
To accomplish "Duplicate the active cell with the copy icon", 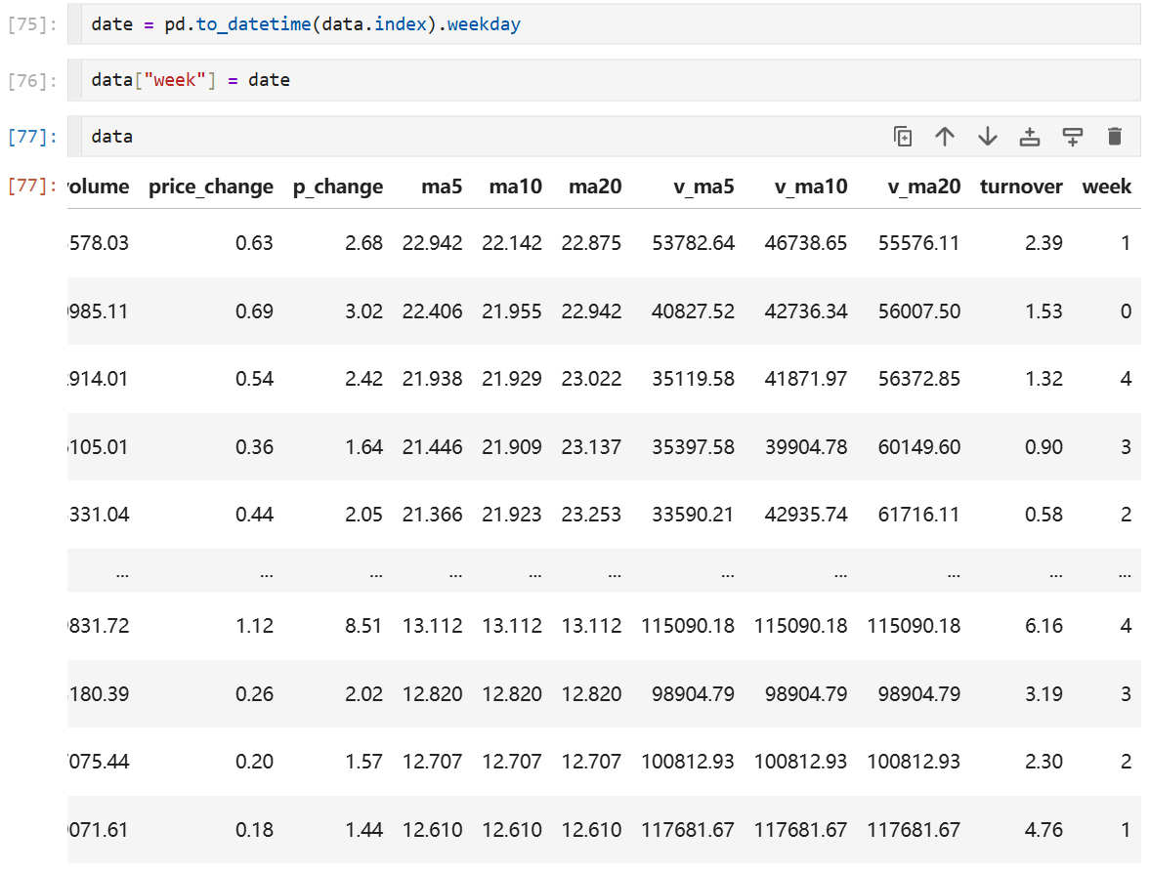I will [903, 137].
